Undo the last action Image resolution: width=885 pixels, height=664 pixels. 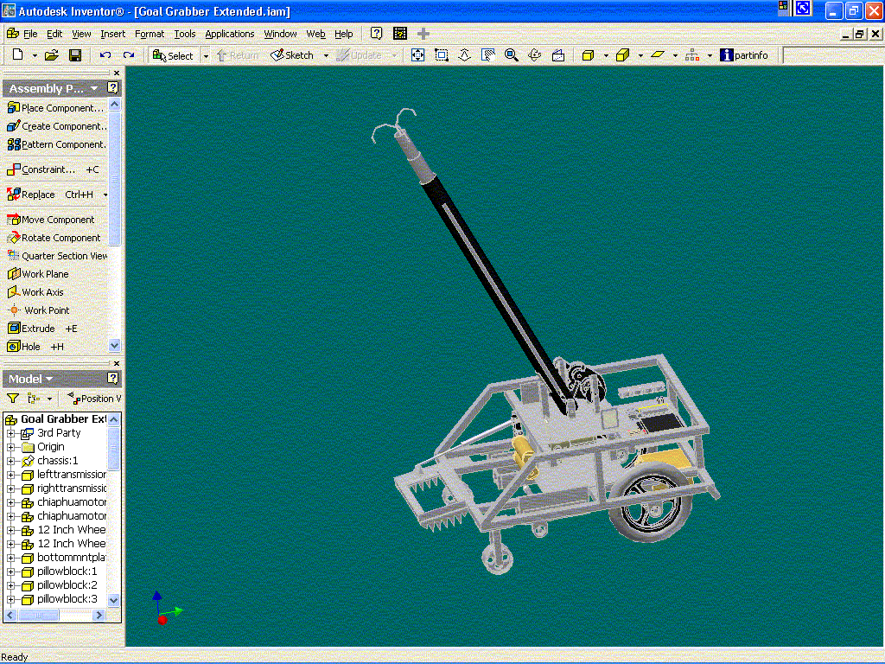click(x=105, y=54)
